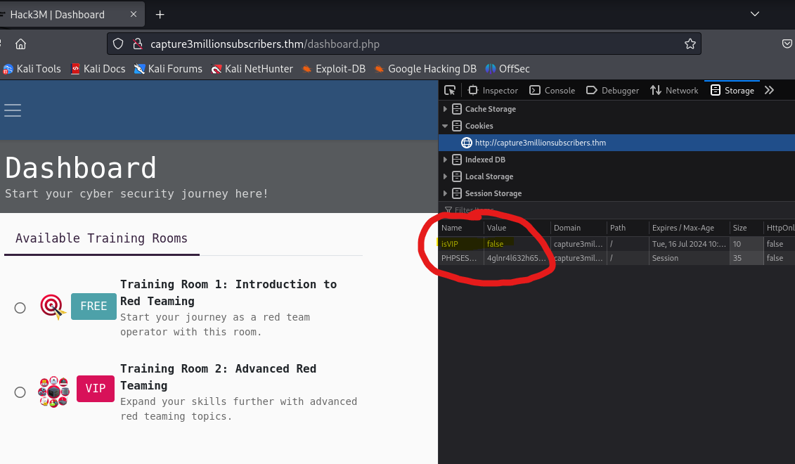Bookmark this page using the star icon
The width and height of the screenshot is (795, 464).
click(x=690, y=44)
